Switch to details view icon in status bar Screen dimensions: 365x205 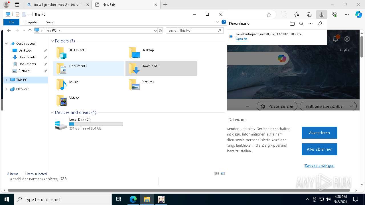coord(216,174)
